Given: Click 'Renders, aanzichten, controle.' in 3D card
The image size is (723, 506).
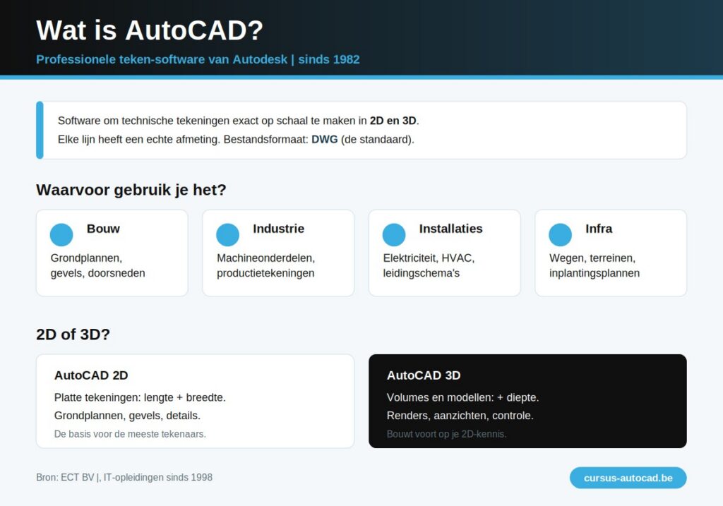Looking at the screenshot, I should click(x=460, y=416).
